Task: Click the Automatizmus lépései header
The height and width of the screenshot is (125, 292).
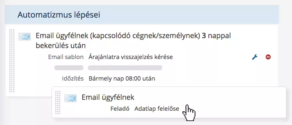Action: coord(59,15)
